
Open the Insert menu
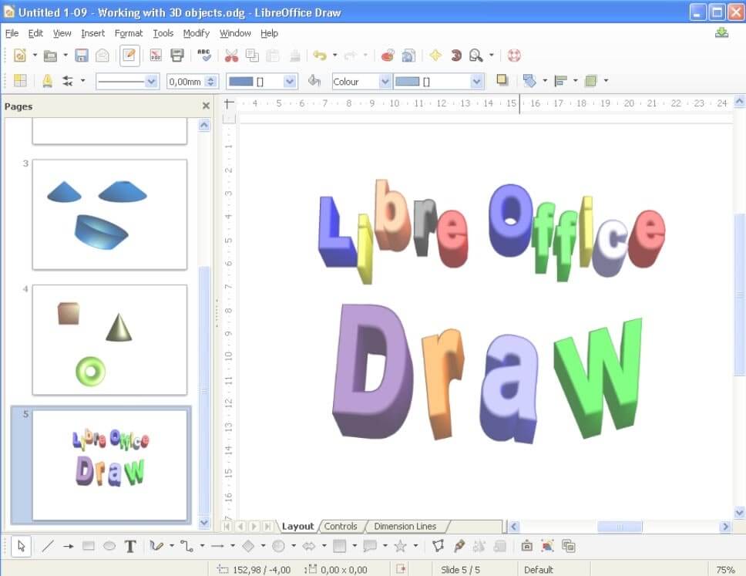[92, 33]
